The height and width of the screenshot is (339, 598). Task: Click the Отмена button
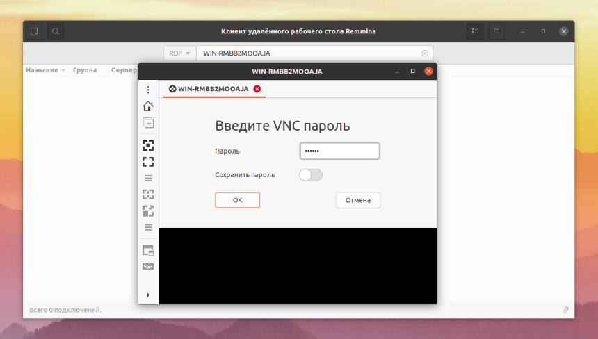[357, 200]
